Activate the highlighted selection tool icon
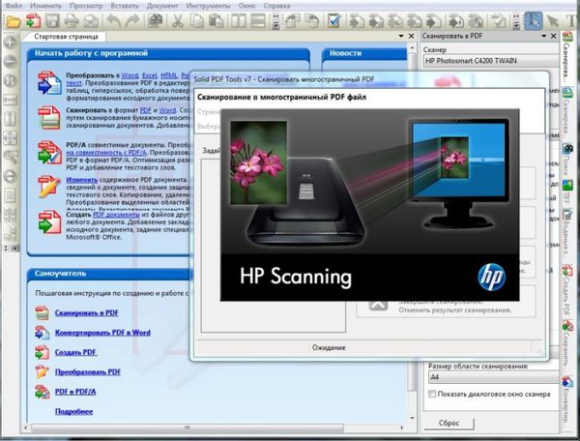This screenshot has width=580, height=441. point(534,20)
